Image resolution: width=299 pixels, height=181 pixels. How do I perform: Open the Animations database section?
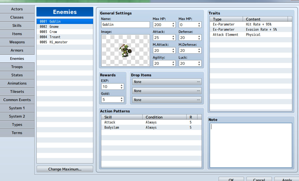17,83
